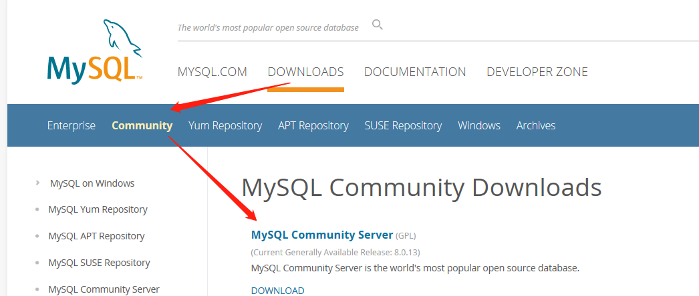Click the MySQL dolphin logo
Image resolution: width=699 pixels, height=296 pixels.
coord(95,51)
